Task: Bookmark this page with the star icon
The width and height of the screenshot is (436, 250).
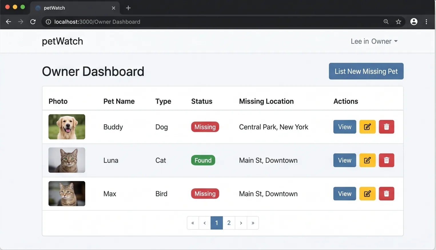Action: (398, 22)
